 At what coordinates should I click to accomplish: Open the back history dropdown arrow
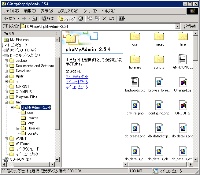point(18,19)
